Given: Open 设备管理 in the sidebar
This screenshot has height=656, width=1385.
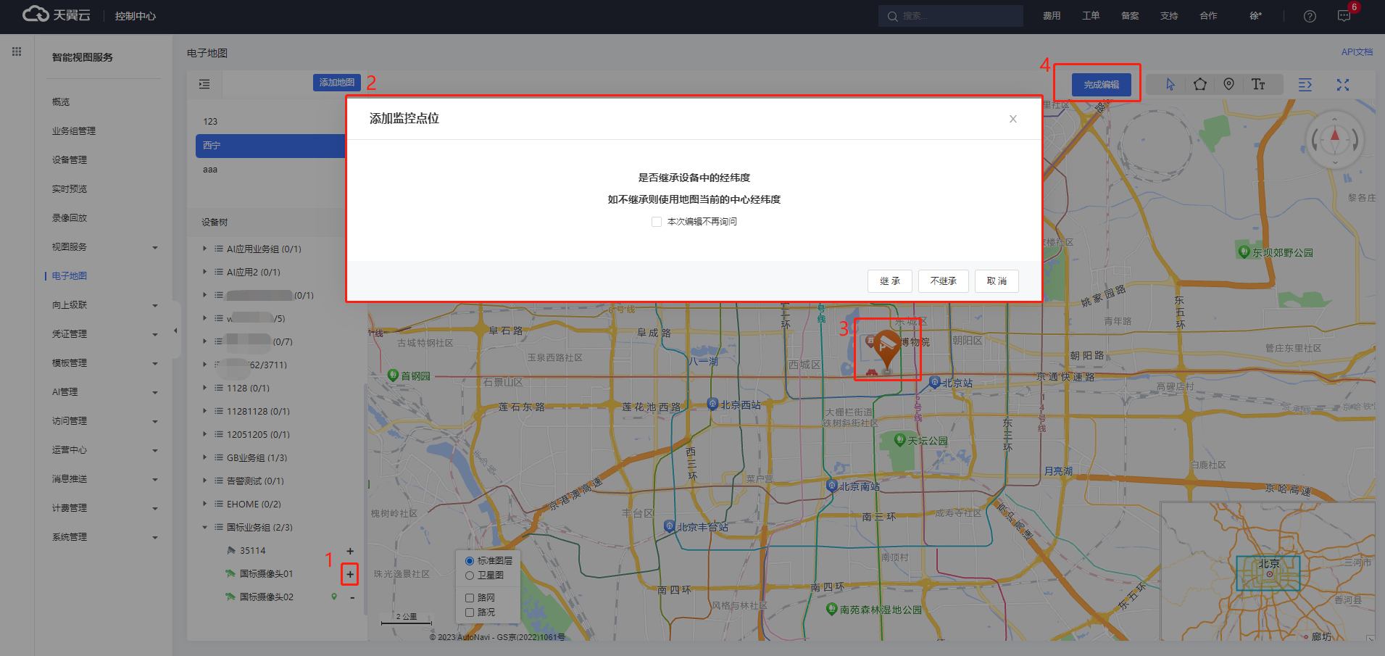Looking at the screenshot, I should (70, 160).
